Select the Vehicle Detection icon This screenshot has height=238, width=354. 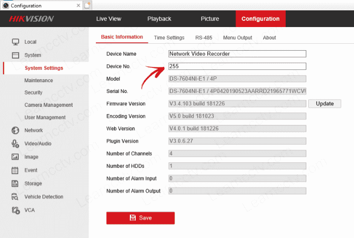tap(15, 197)
